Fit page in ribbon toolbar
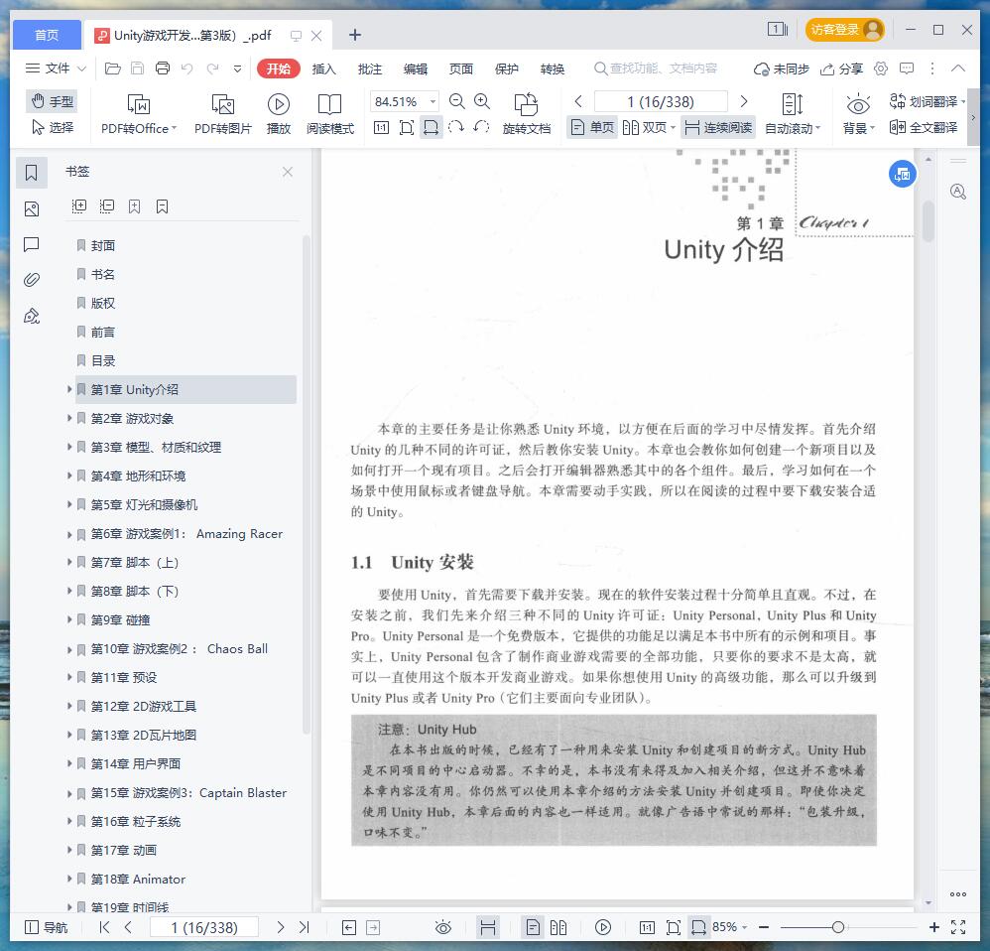The height and width of the screenshot is (951, 990). click(x=407, y=128)
